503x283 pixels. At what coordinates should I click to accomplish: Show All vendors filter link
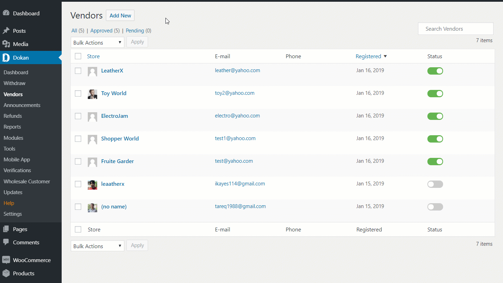click(74, 31)
